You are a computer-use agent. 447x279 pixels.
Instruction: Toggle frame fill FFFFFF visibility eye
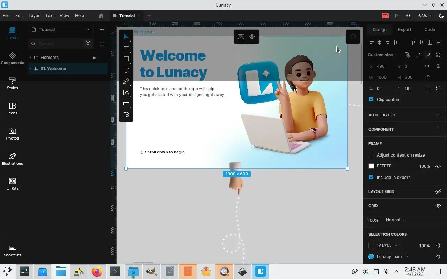[438, 166]
